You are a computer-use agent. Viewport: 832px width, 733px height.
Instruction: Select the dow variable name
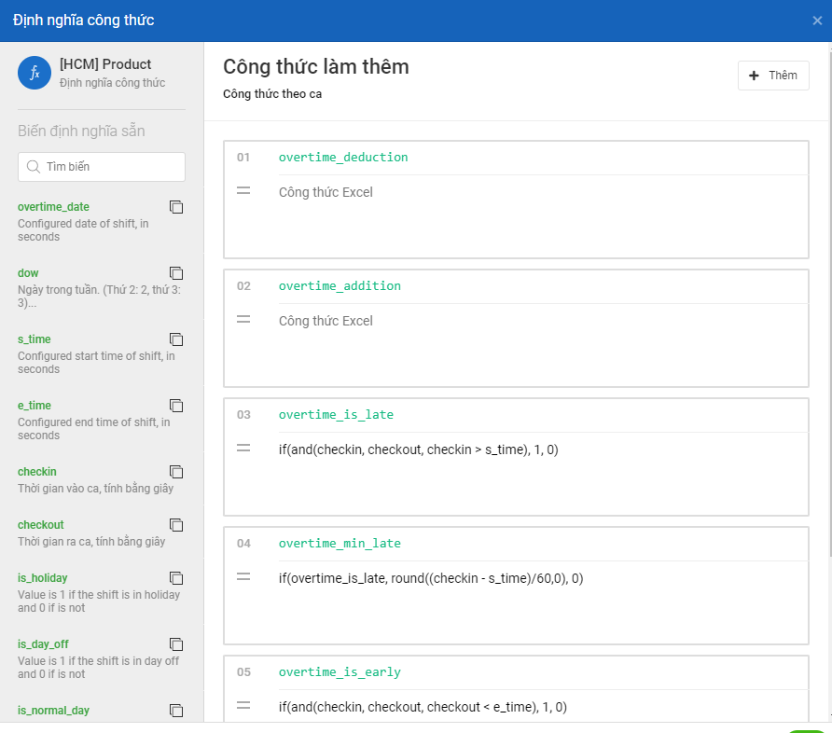click(x=28, y=273)
